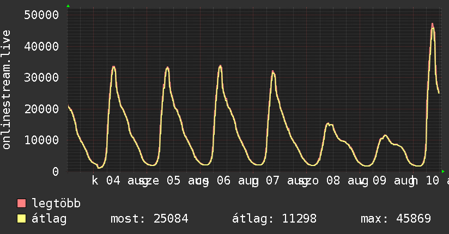449x234 pixels.
Task: Select the átlag legend label beside the yellow swatch
Action: click(49, 219)
